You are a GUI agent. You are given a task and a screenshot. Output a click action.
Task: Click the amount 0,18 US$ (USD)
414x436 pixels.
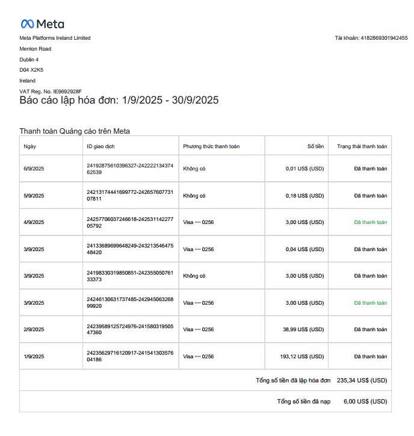[x=305, y=196]
